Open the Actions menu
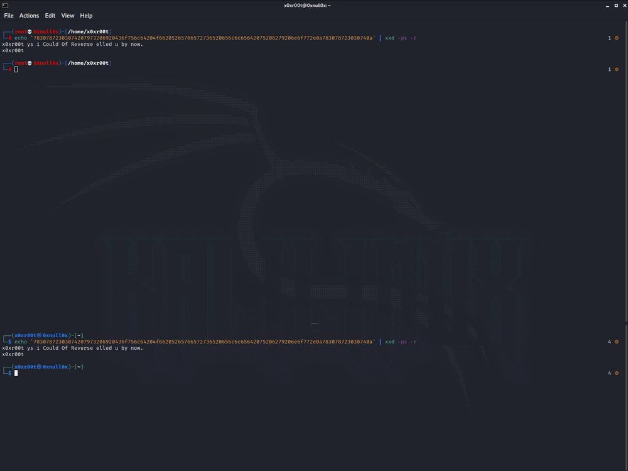This screenshot has height=471, width=628. (x=29, y=16)
